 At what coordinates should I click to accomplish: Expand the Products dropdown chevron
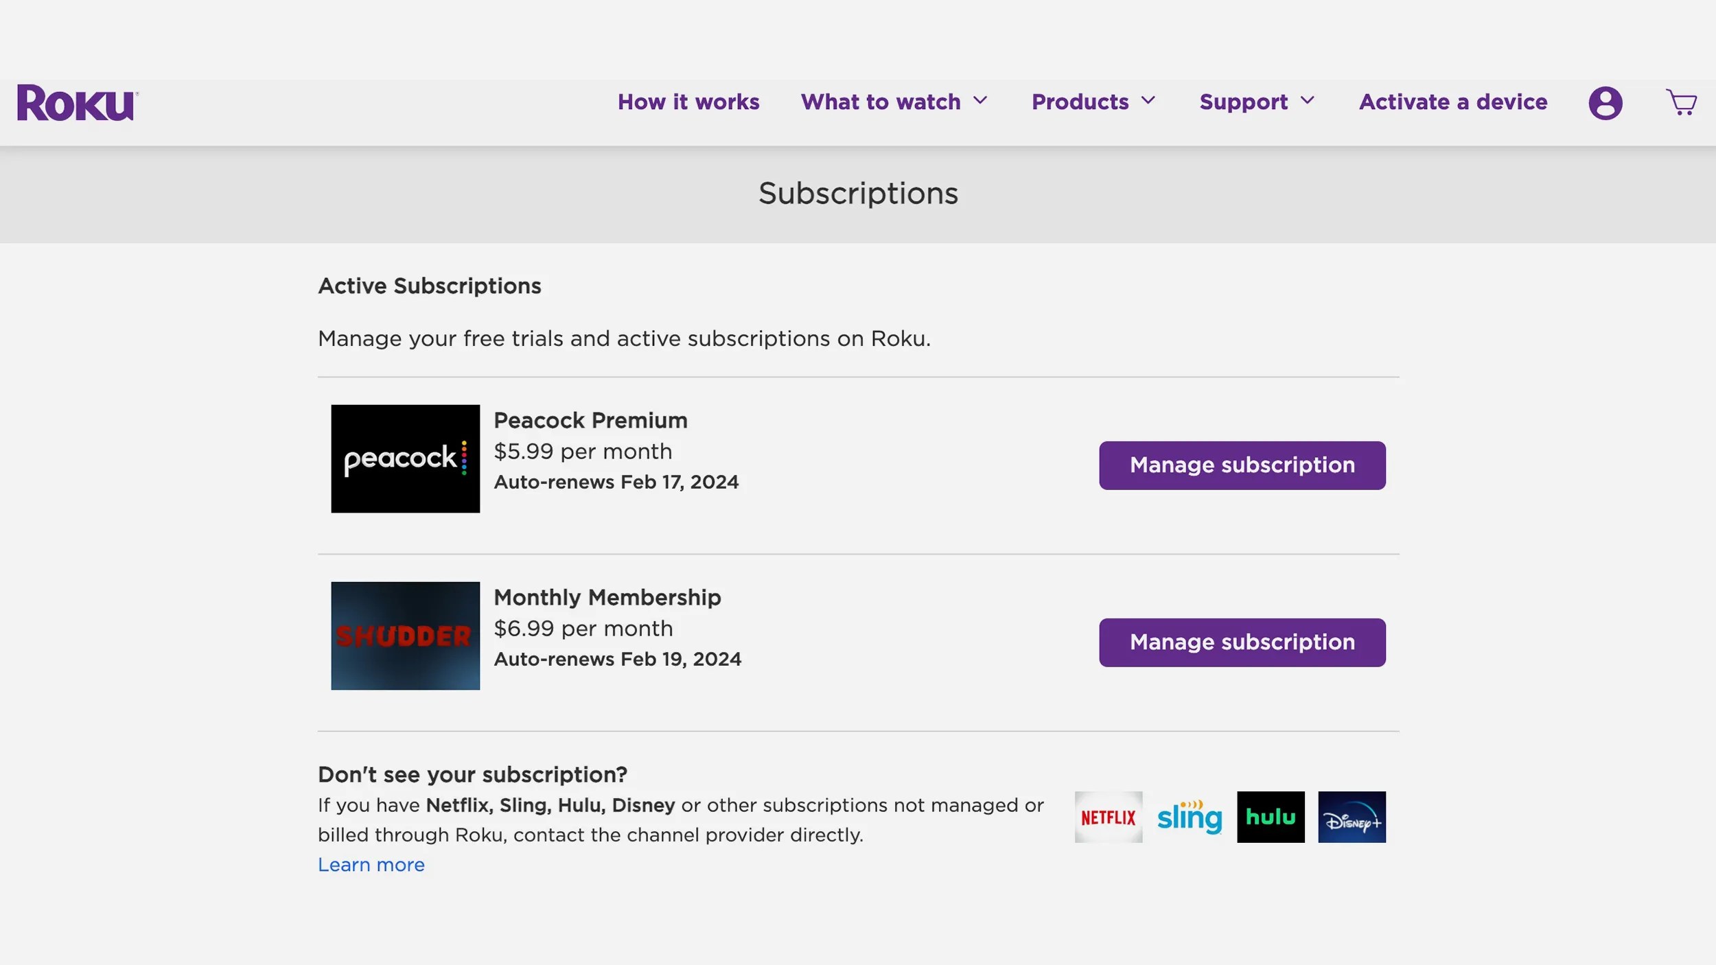click(1148, 101)
